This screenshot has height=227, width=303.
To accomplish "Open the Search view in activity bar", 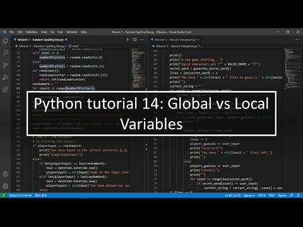I will [x=5, y=53].
